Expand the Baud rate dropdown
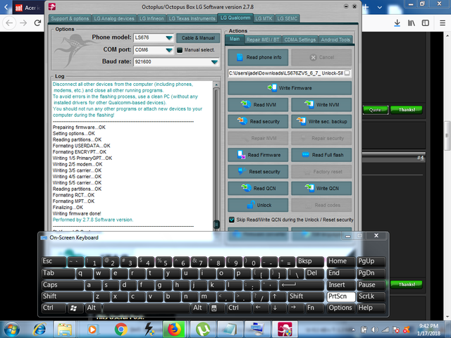The image size is (451, 338). [214, 62]
